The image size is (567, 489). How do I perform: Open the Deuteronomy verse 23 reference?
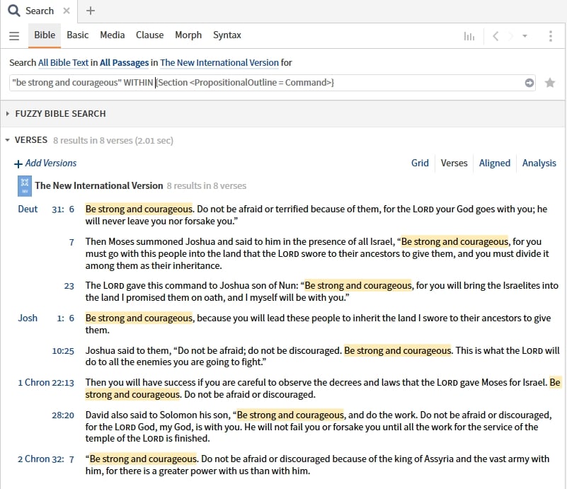(x=69, y=286)
